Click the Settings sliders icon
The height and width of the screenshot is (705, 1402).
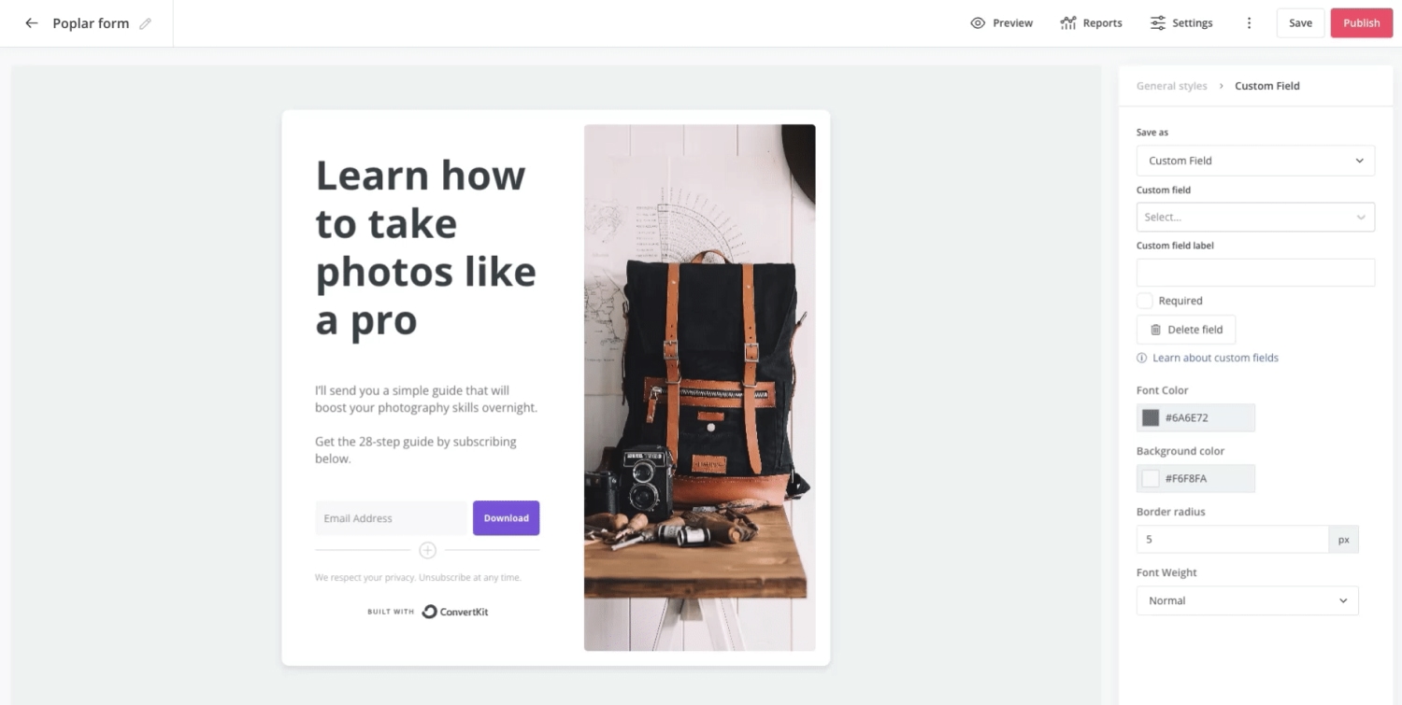click(x=1158, y=23)
